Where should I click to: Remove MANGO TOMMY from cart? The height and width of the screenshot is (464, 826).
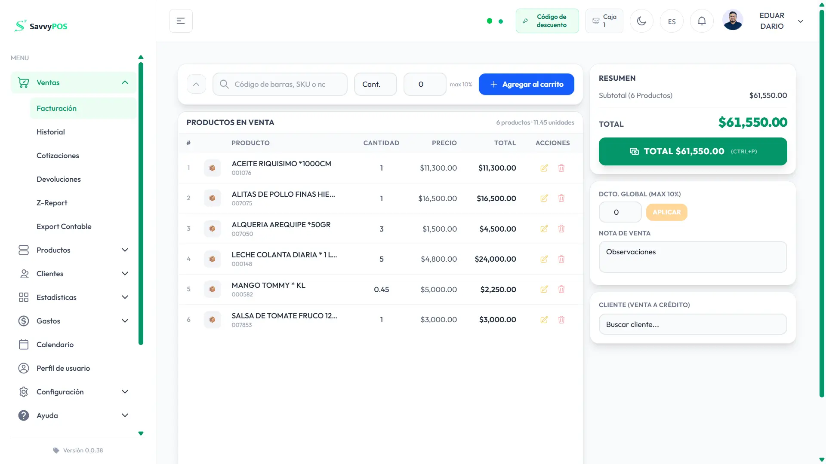tap(561, 289)
